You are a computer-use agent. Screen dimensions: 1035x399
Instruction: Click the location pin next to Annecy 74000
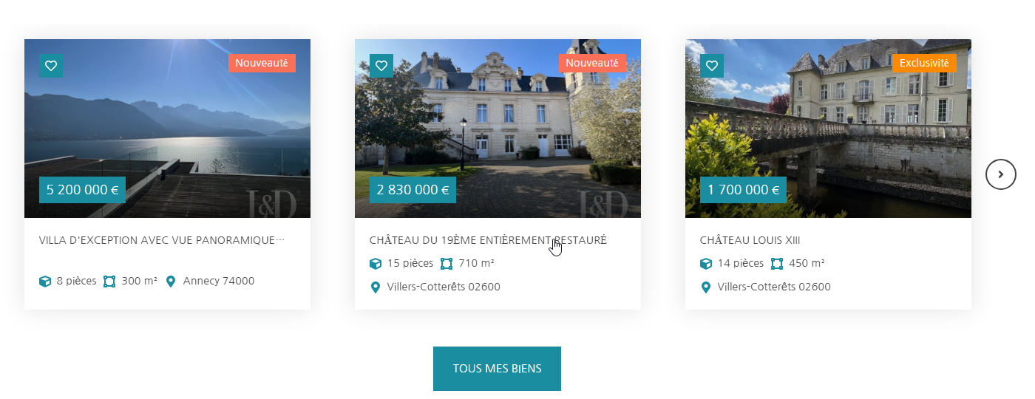point(171,282)
